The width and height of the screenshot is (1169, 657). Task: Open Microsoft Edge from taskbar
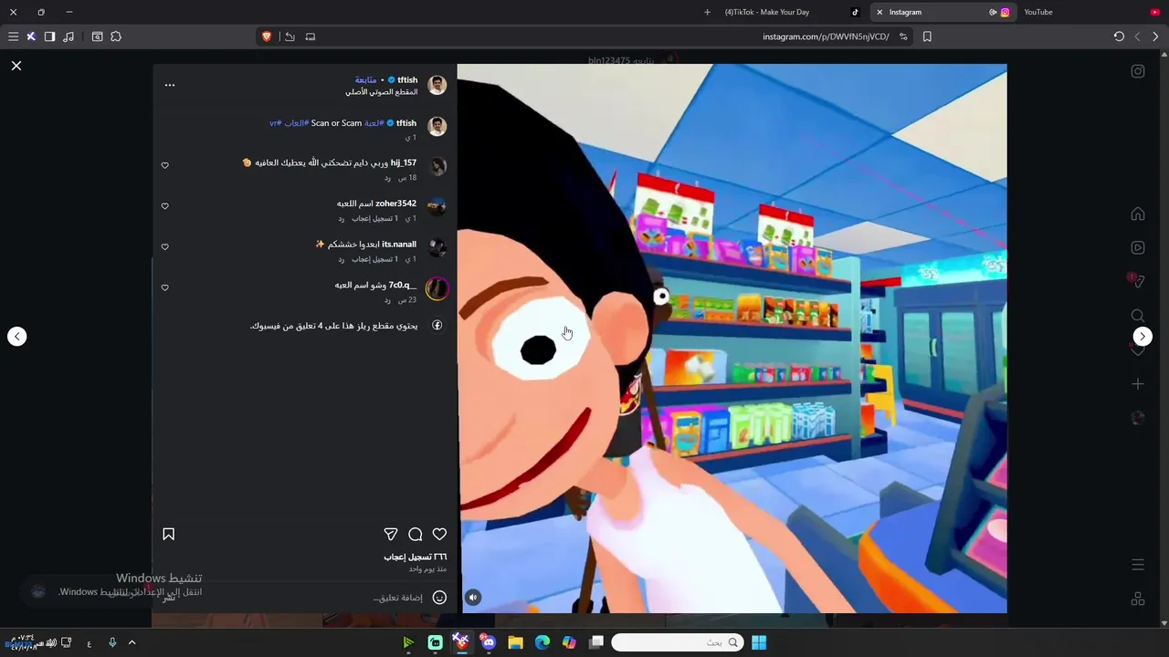coord(542,642)
